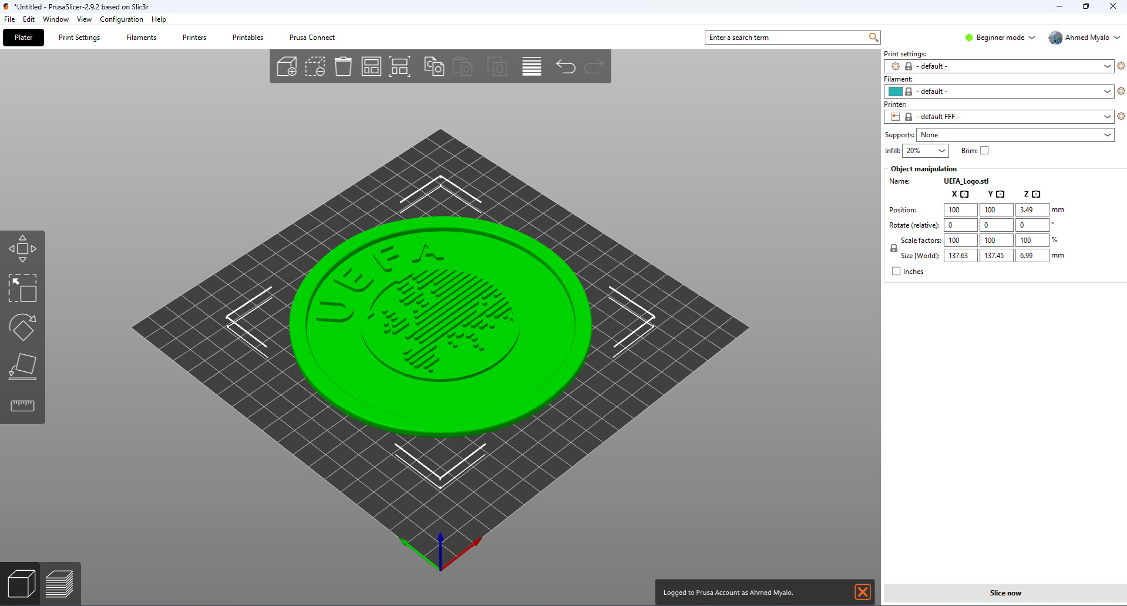
Task: Click the UEFA_Logo.stl object name
Action: click(966, 181)
